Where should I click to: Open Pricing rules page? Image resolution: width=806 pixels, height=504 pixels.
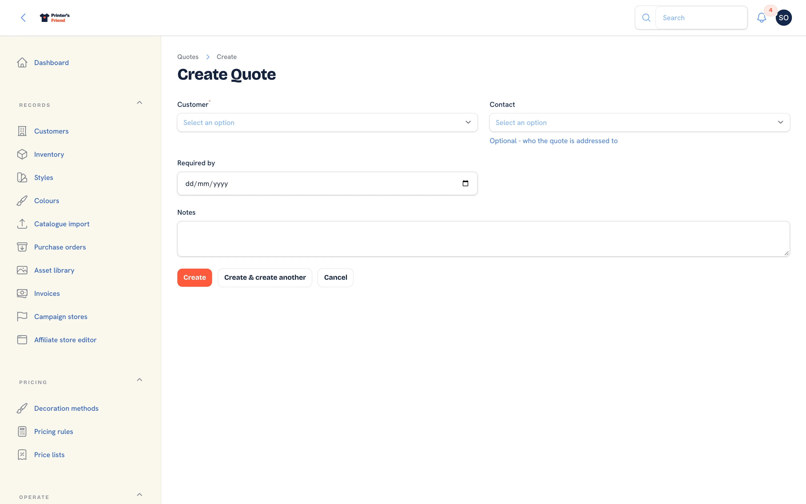point(54,432)
